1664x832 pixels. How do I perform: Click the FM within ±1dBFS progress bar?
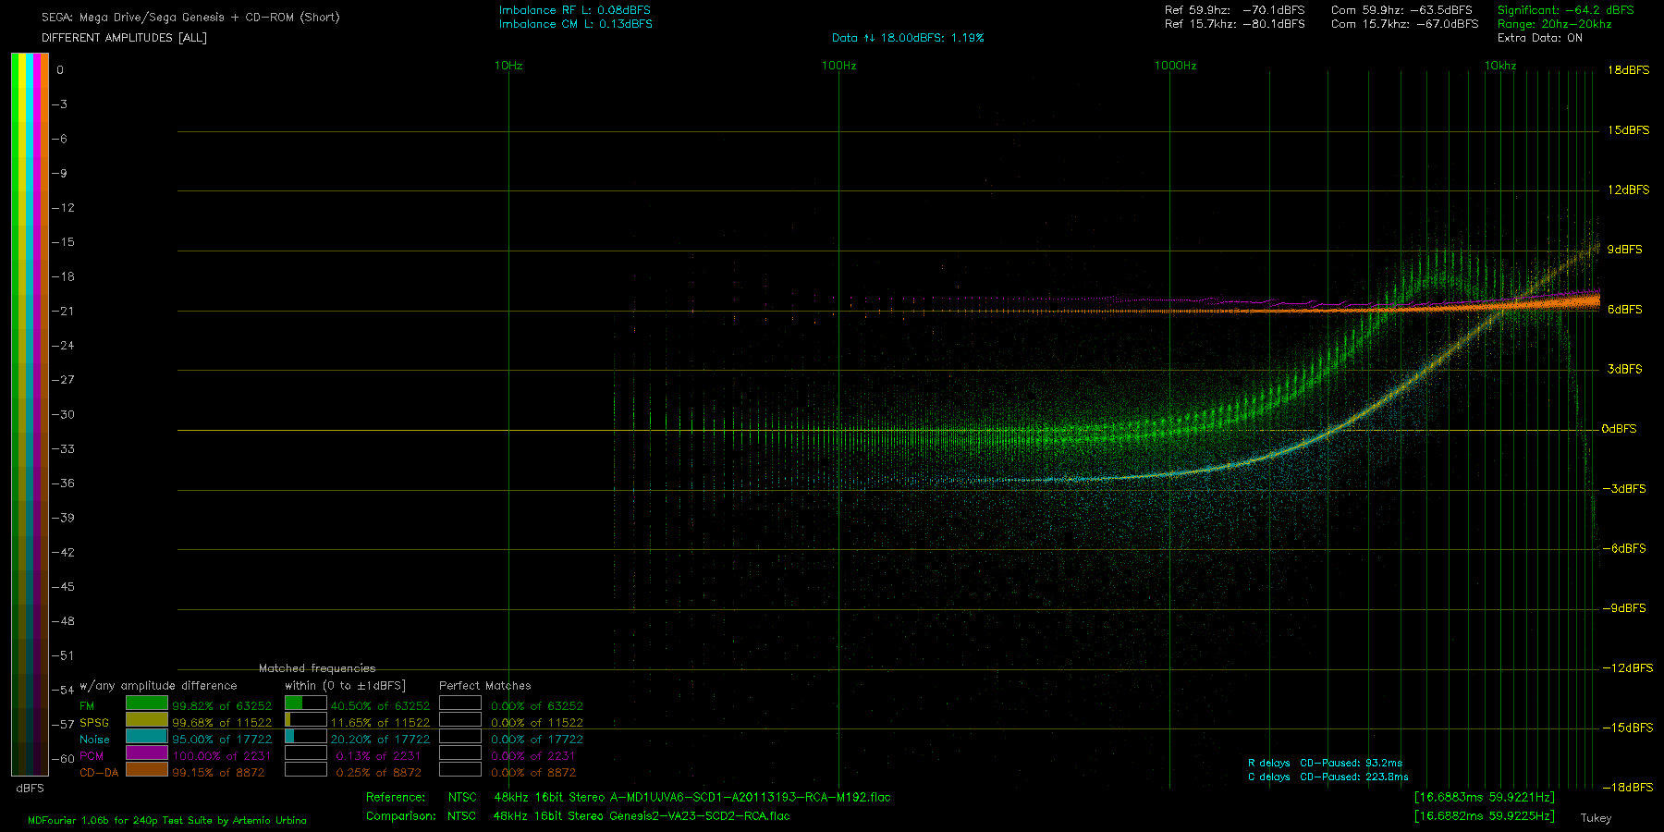point(306,704)
